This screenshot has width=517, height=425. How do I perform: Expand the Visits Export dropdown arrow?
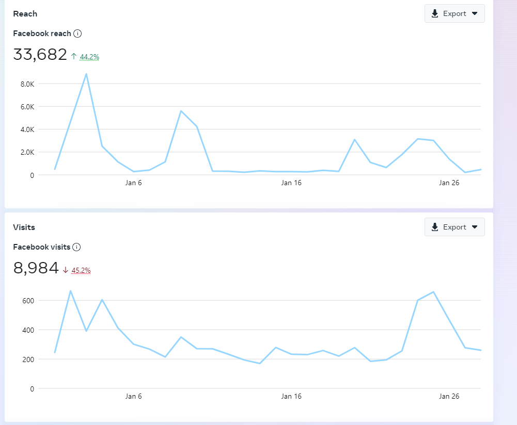[475, 227]
